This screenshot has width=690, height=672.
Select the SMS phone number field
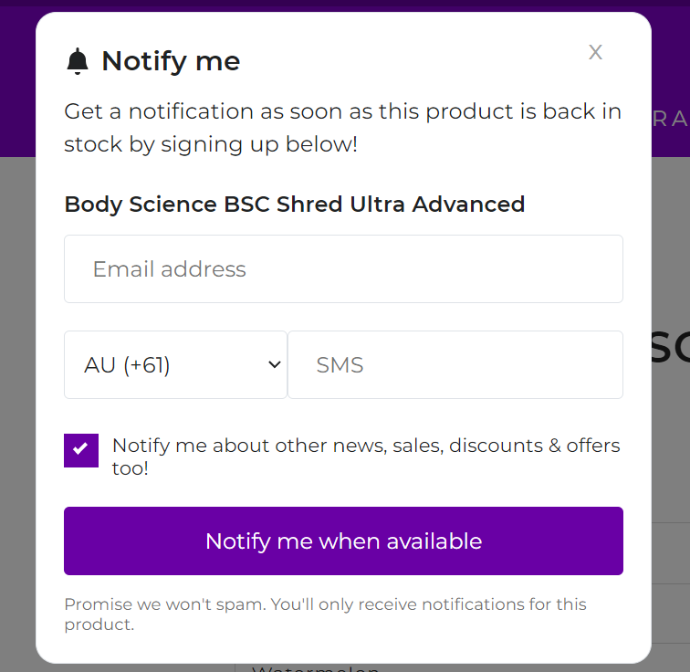tap(455, 365)
